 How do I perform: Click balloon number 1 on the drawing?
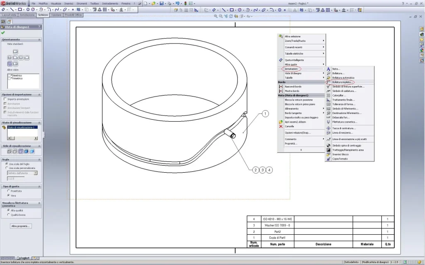(x=265, y=114)
